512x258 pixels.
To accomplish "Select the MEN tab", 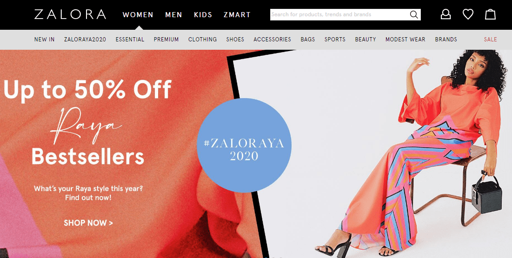I will coord(174,15).
